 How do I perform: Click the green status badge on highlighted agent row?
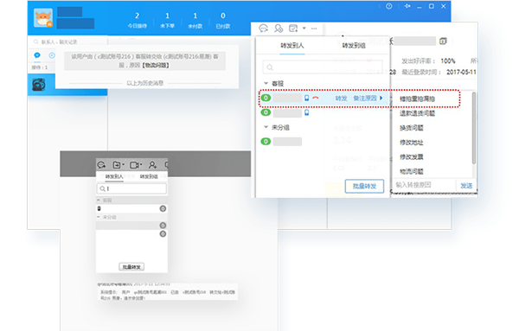click(266, 98)
